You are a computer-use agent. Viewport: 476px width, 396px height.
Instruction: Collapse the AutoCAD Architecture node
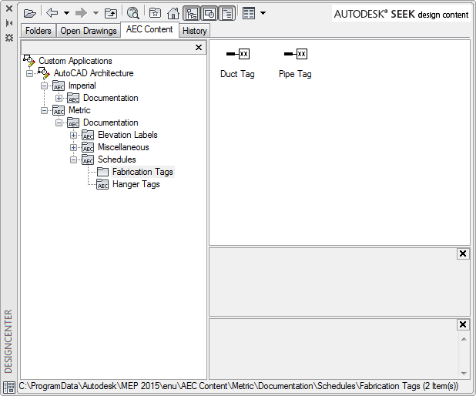pos(29,73)
